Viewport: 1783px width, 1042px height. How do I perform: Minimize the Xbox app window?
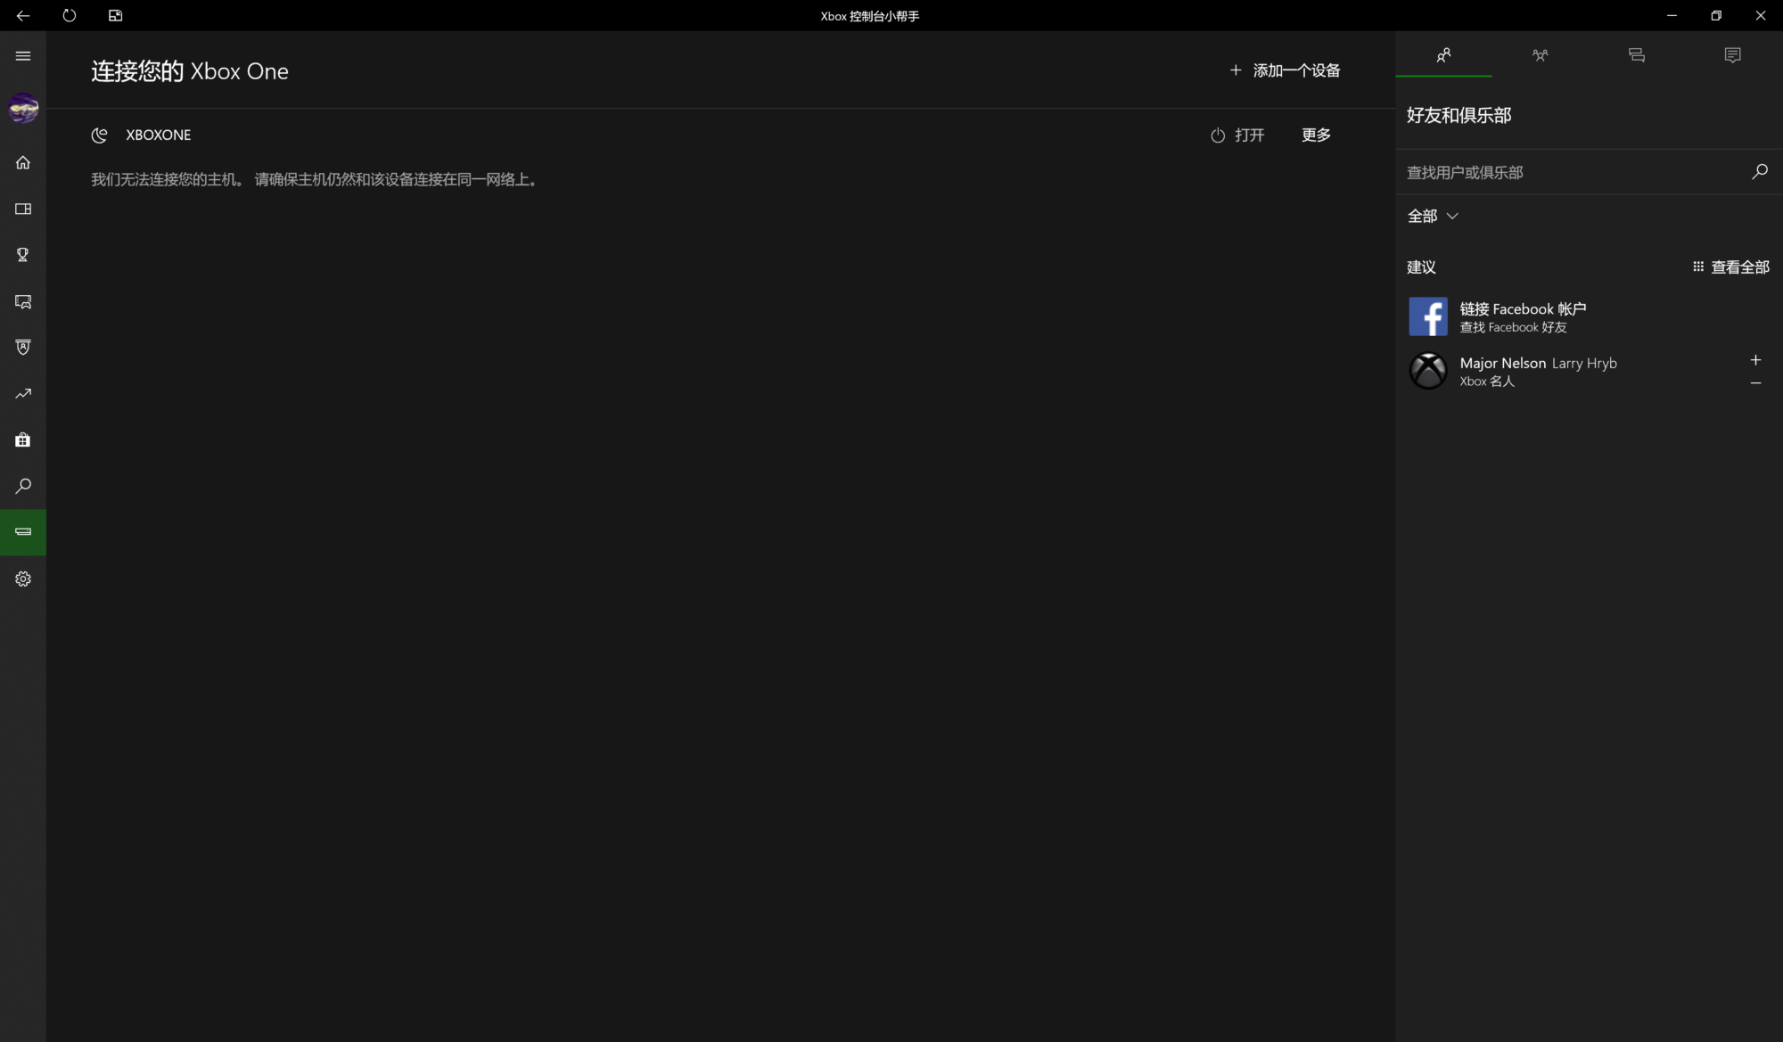(x=1672, y=15)
